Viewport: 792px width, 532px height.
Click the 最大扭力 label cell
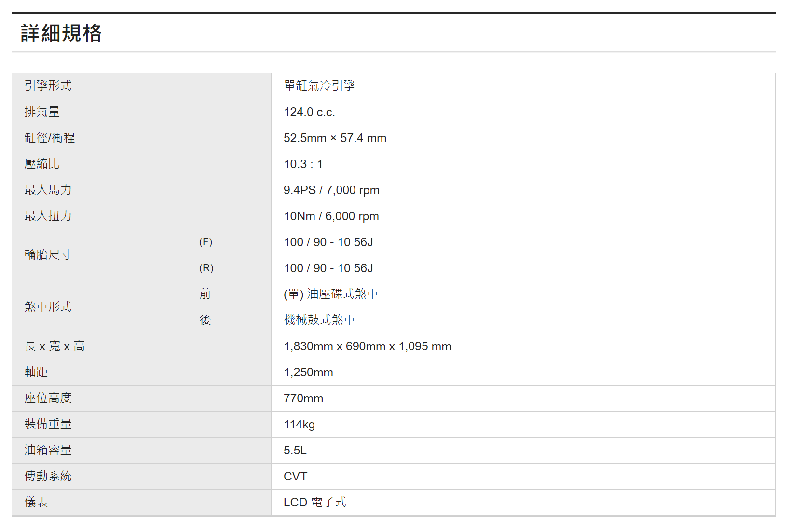pos(48,216)
